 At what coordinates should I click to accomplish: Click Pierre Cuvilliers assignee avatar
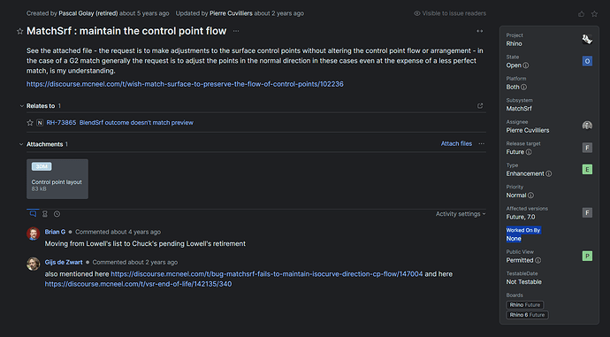tap(587, 126)
